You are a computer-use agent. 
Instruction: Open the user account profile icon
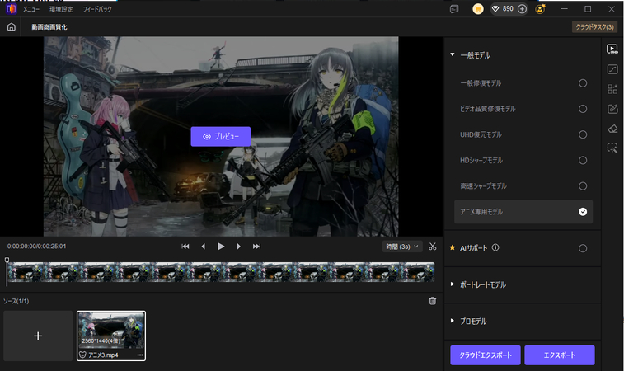(541, 9)
